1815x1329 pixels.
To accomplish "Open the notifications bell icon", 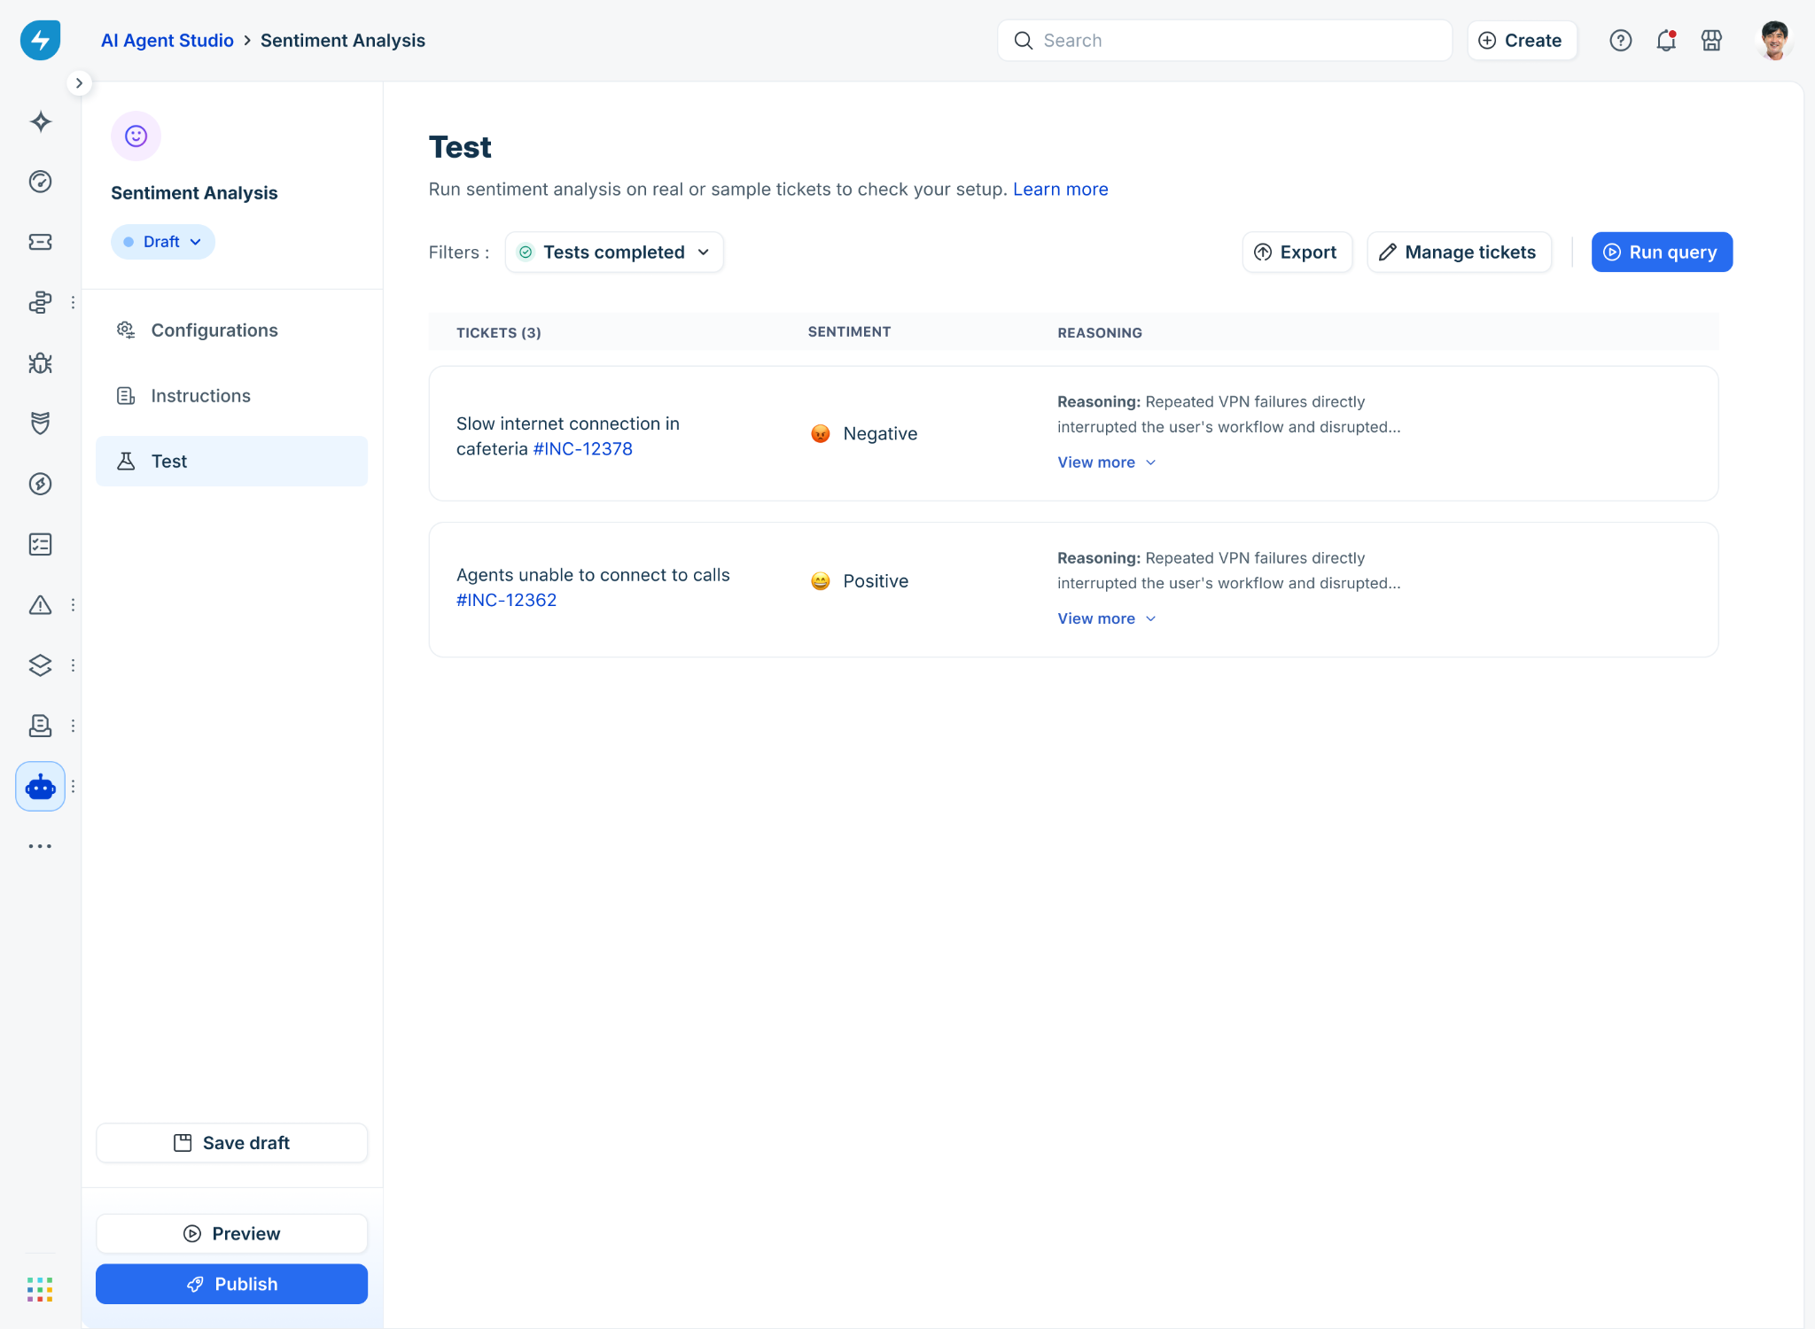I will pyautogui.click(x=1666, y=41).
